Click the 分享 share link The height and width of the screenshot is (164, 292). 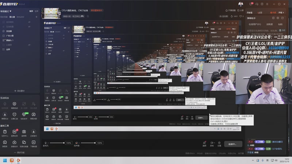(241, 11)
